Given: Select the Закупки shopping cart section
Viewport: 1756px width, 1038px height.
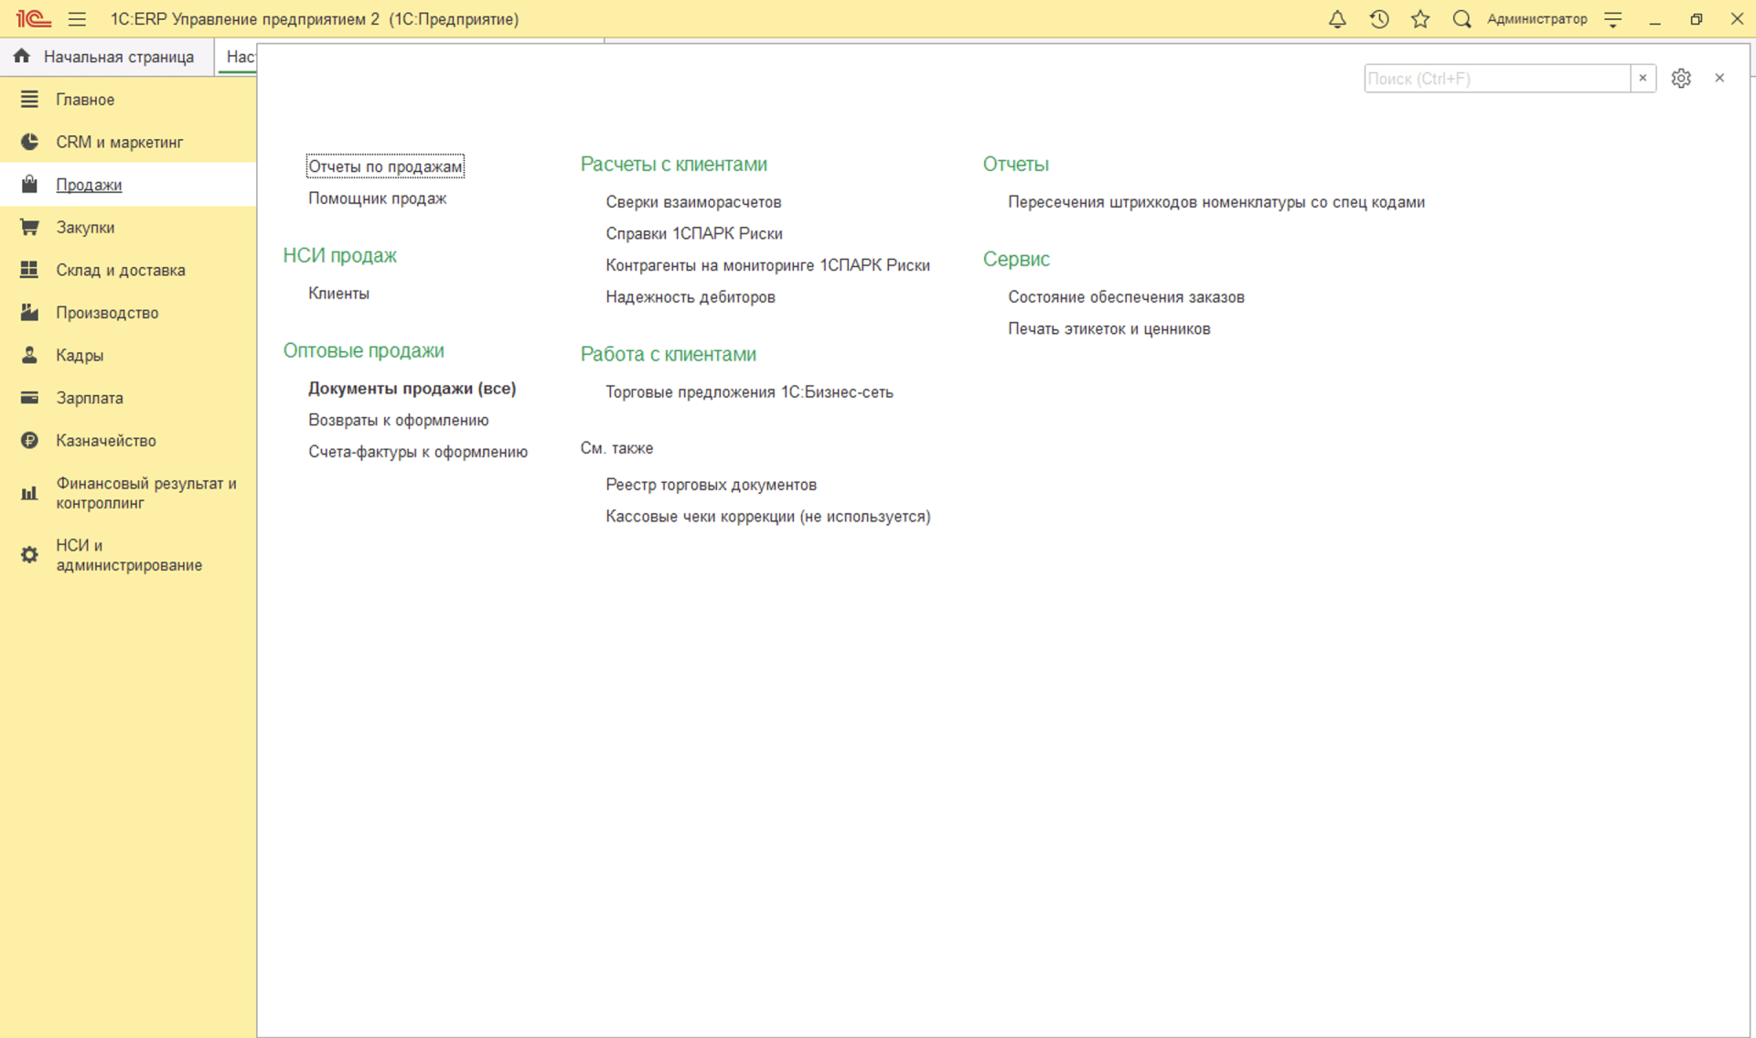Looking at the screenshot, I should click(x=84, y=228).
